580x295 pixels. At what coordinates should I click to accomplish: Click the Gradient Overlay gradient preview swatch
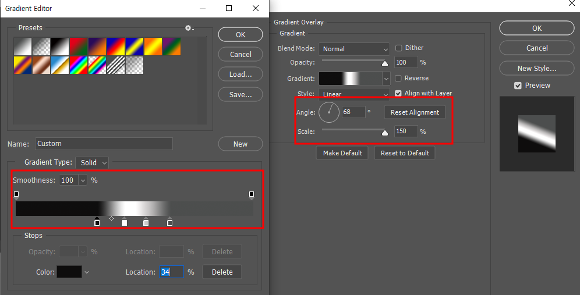coord(351,79)
